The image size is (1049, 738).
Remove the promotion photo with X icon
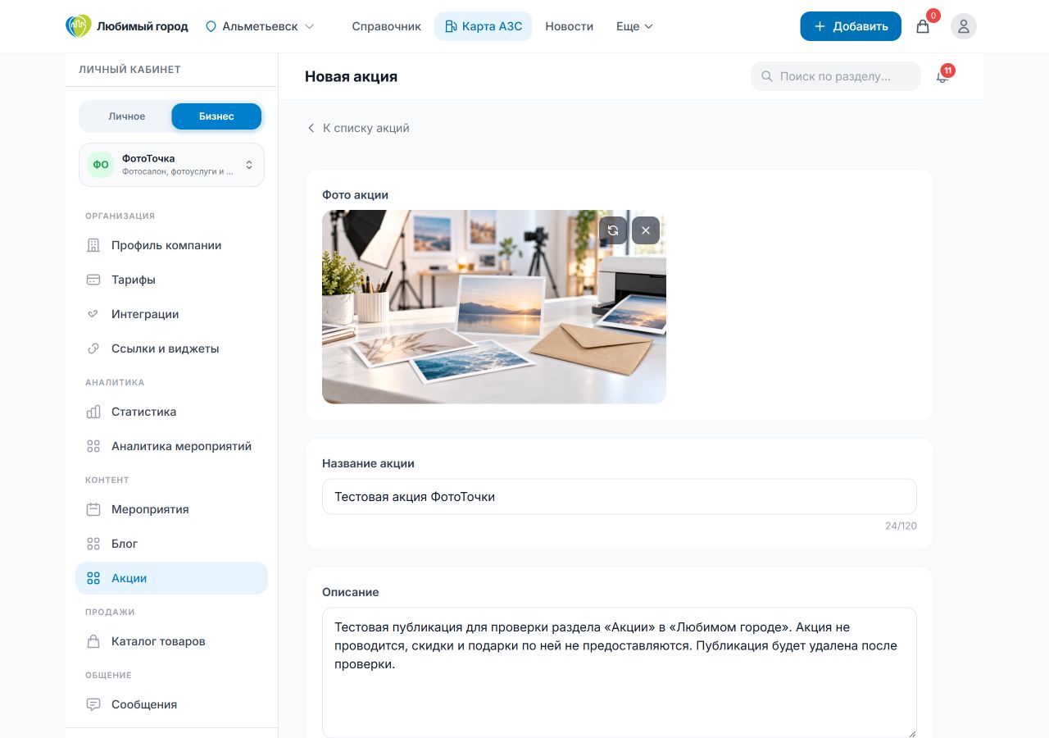click(646, 230)
